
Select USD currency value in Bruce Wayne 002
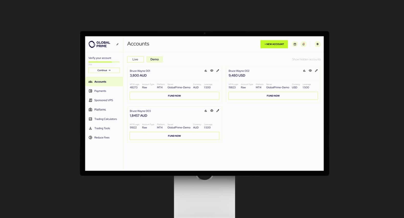click(295, 88)
